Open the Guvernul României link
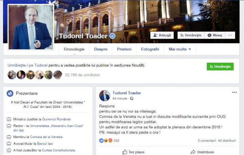 [57, 119]
